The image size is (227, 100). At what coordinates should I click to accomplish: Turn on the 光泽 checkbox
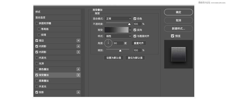click(37, 64)
